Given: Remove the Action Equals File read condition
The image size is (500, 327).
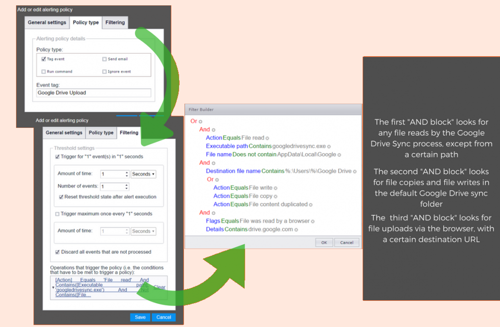Looking at the screenshot, I should [x=267, y=138].
